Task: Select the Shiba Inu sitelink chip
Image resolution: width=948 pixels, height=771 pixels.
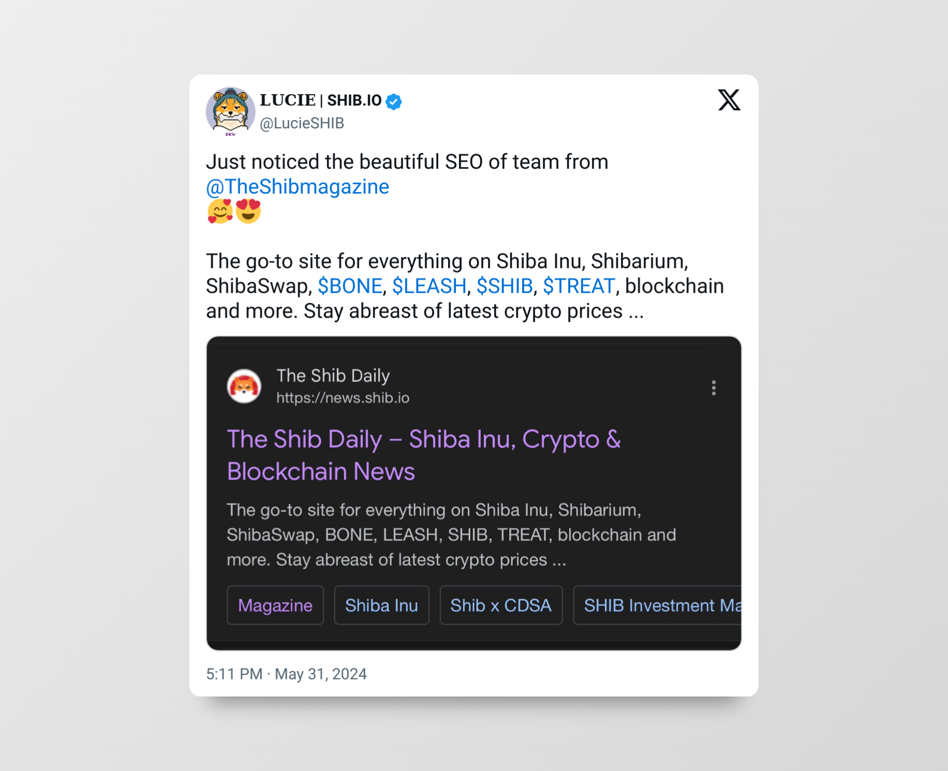Action: pyautogui.click(x=382, y=605)
